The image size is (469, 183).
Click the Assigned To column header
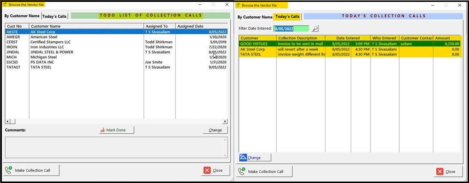pos(160,26)
